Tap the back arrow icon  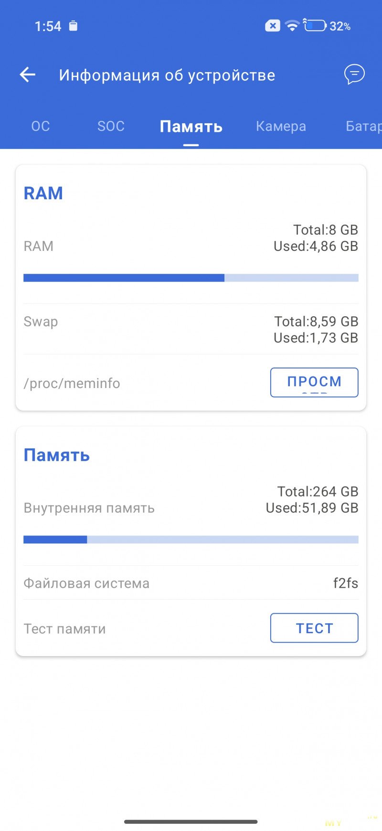(x=28, y=75)
